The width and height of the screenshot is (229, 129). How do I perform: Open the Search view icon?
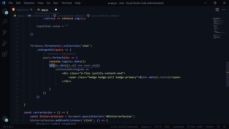[5, 22]
